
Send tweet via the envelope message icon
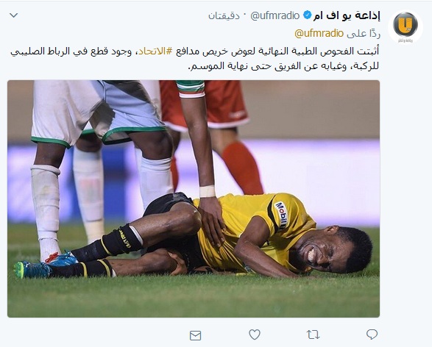point(195,335)
